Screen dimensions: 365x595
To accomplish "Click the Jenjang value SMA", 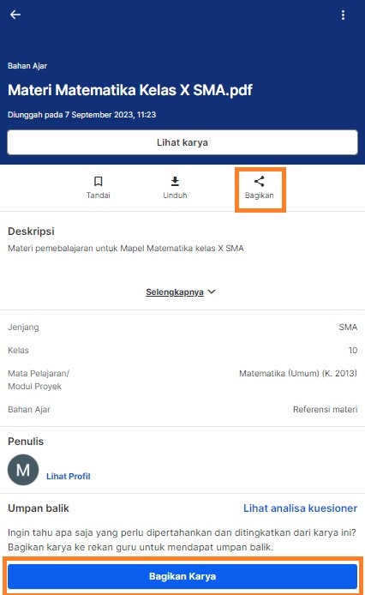I will (348, 328).
